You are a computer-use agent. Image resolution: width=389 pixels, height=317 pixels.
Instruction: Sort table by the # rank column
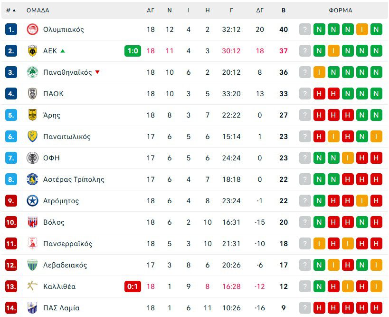click(10, 10)
